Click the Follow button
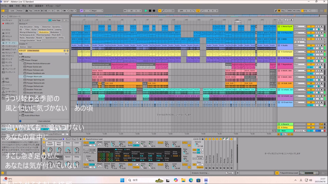This screenshot has height=184, width=328. coord(20,11)
